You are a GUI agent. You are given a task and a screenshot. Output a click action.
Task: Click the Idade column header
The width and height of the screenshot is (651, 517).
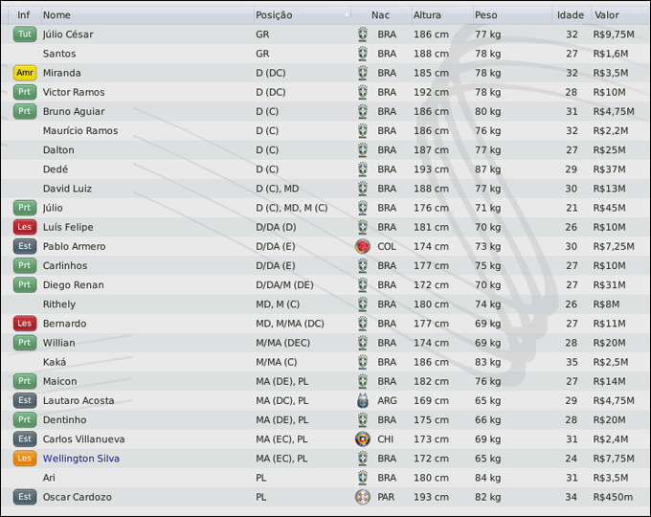pyautogui.click(x=571, y=15)
